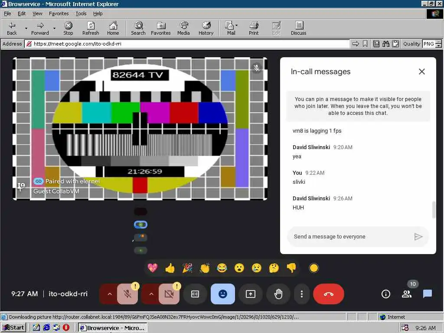The height and width of the screenshot is (333, 444).
Task: Send the thumbs down reaction
Action: point(291,268)
